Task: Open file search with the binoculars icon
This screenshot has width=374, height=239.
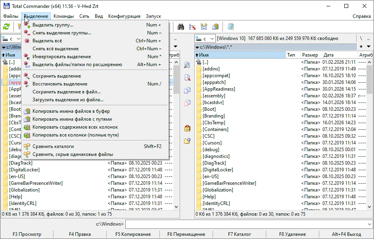Action: [x=181, y=27]
